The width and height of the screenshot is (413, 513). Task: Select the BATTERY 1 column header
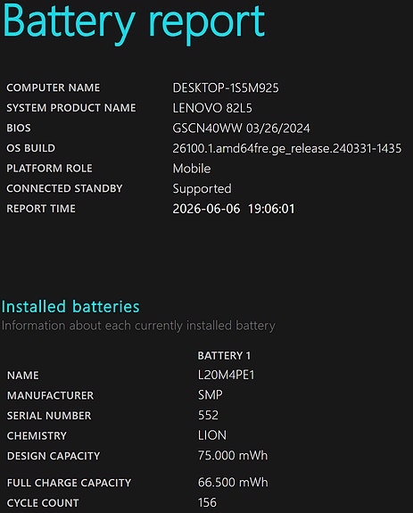tap(224, 356)
